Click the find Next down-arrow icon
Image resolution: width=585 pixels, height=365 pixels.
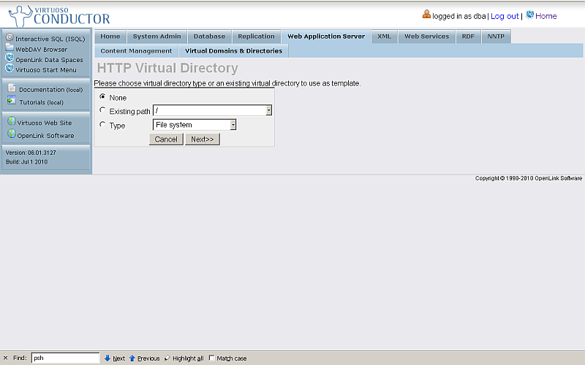[x=107, y=358]
